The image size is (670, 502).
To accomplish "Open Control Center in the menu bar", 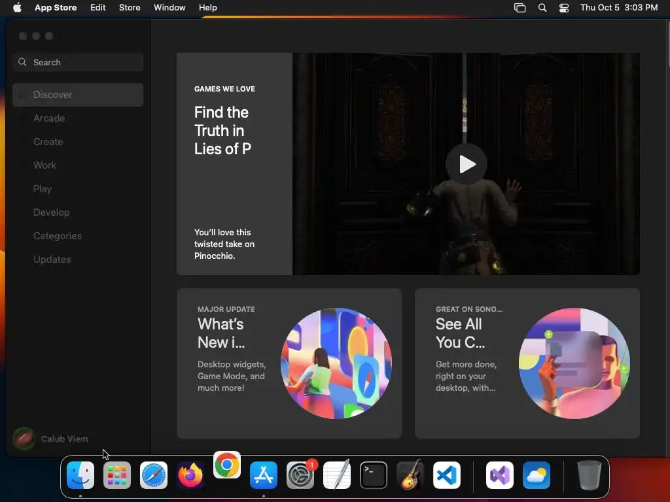I will coord(564,8).
